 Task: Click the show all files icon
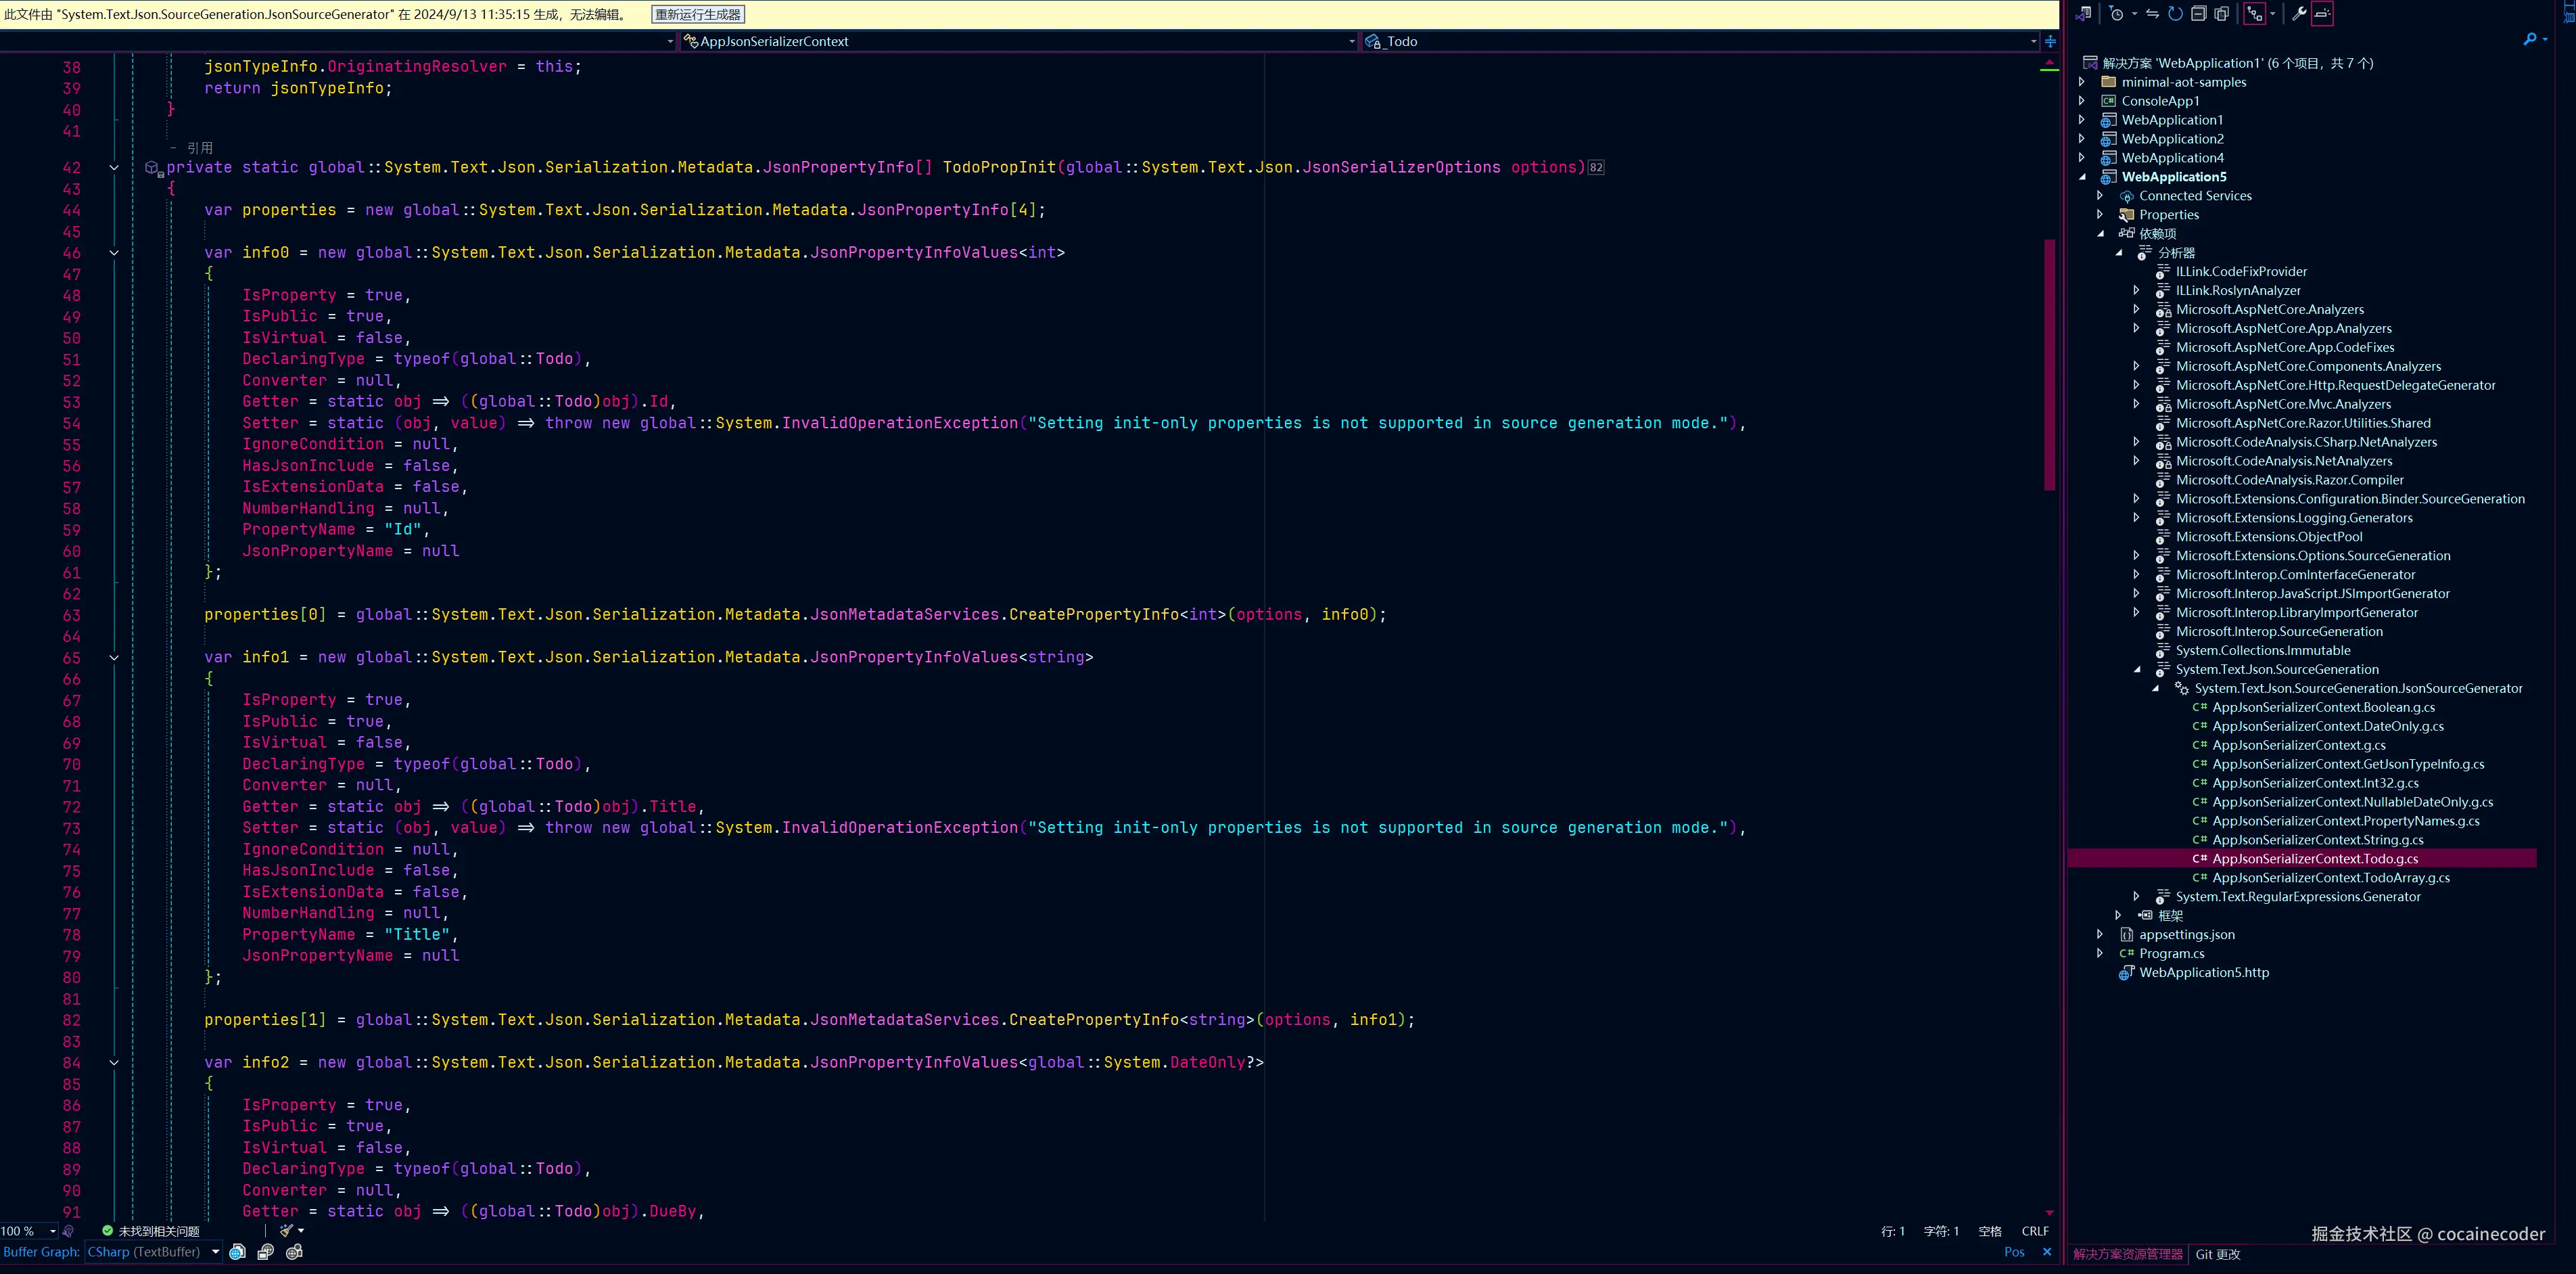(2222, 14)
